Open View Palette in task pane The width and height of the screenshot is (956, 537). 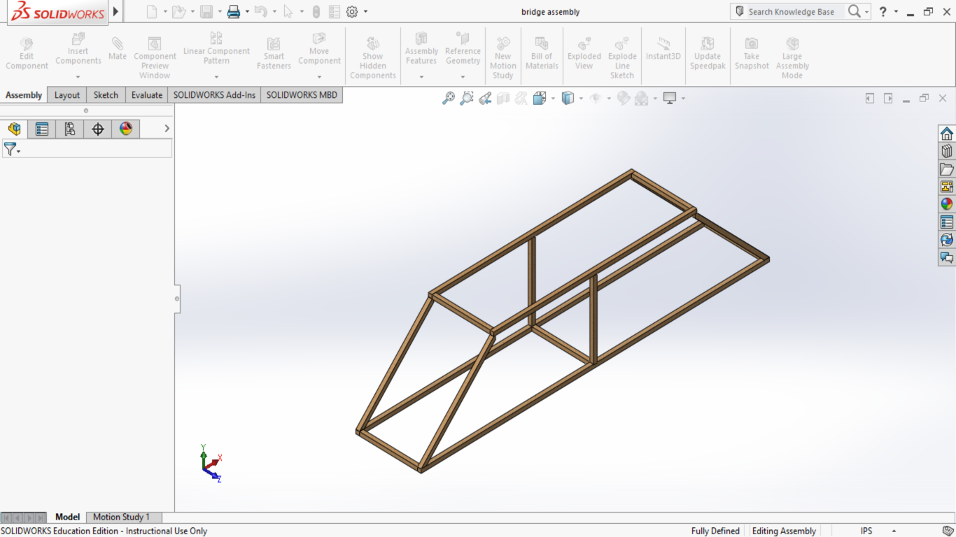[x=947, y=187]
